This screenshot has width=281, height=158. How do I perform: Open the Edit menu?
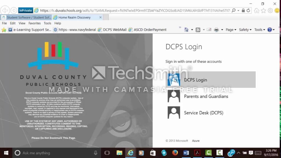coord(13,23)
